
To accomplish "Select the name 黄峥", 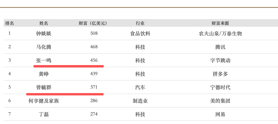I will coord(44,74).
